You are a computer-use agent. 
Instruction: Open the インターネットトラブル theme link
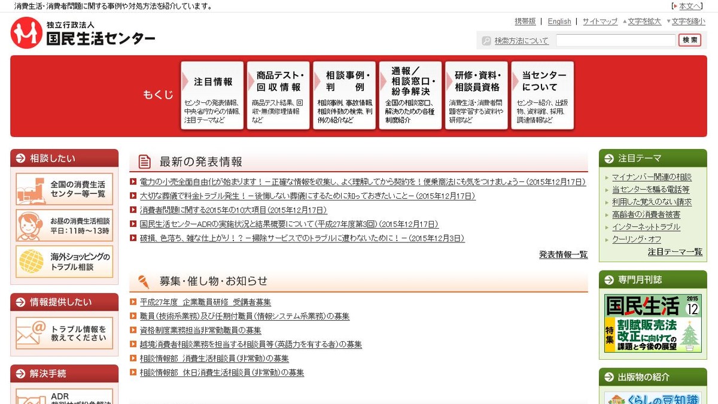(646, 227)
